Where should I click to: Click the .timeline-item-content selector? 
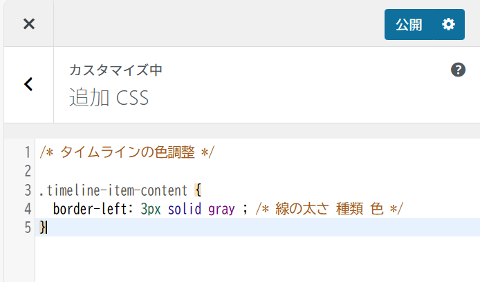113,190
